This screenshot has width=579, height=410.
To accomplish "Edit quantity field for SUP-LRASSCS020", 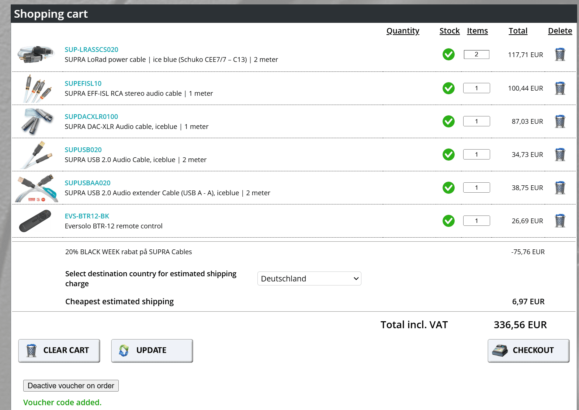I will (x=476, y=55).
